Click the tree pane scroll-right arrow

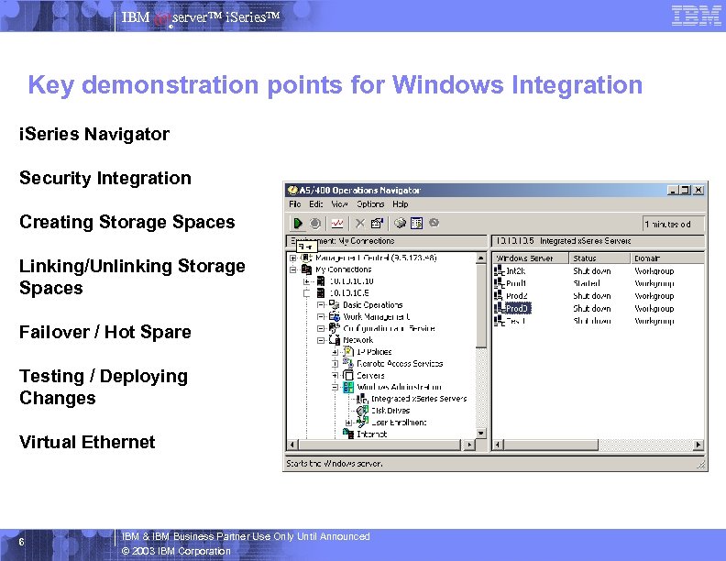point(469,445)
